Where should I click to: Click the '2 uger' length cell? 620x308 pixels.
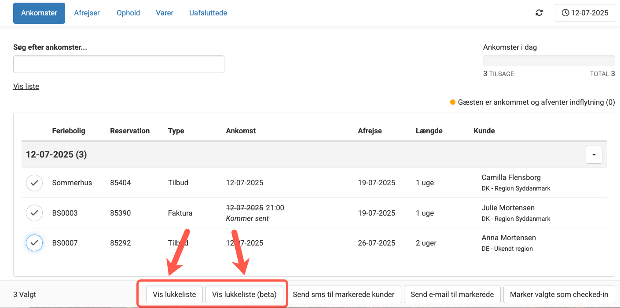[x=426, y=243]
